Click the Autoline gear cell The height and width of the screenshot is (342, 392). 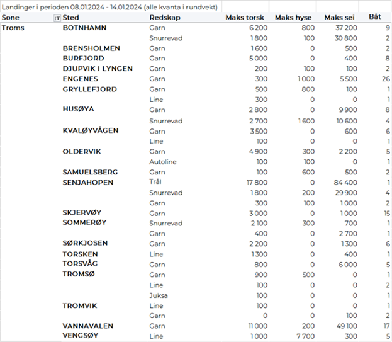[162, 162]
